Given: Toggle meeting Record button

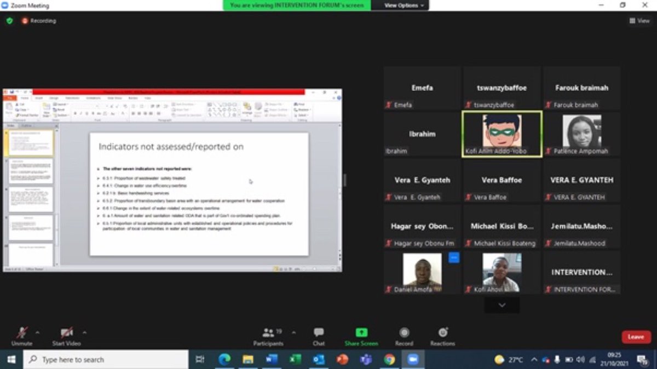Looking at the screenshot, I should pos(404,336).
